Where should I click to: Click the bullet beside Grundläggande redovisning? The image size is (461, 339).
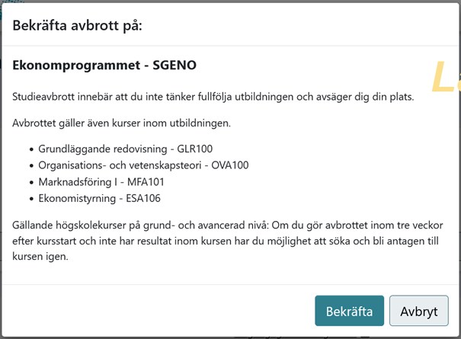[x=31, y=148]
